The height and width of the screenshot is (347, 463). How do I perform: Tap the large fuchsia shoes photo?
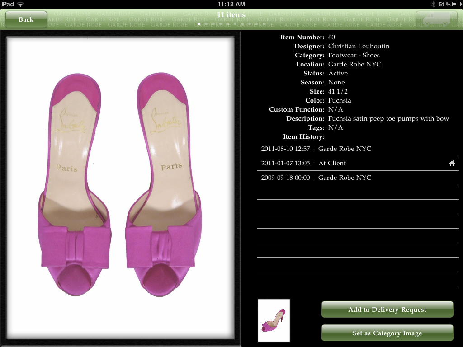[x=120, y=185]
